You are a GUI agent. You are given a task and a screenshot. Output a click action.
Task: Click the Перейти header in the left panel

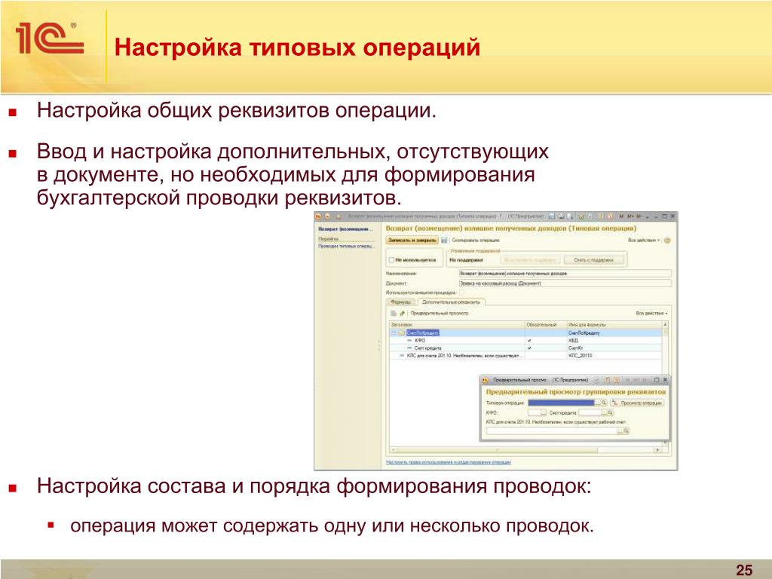point(329,239)
